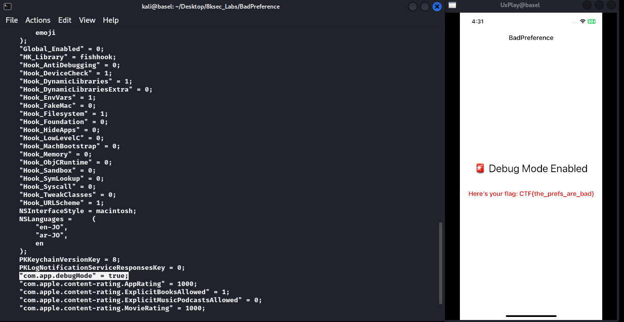Click the battery indicator in phone status bar
The height and width of the screenshot is (322, 624).
(x=592, y=22)
